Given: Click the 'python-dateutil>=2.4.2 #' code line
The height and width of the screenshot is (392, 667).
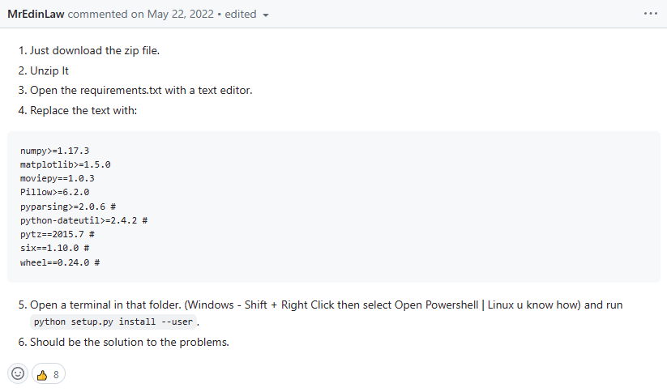Looking at the screenshot, I should (x=83, y=220).
